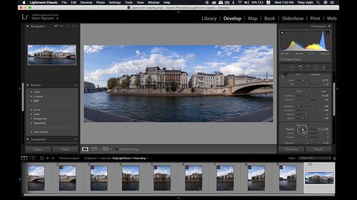
Task: Click the second window display icon labeled 2
Action: coord(32,158)
